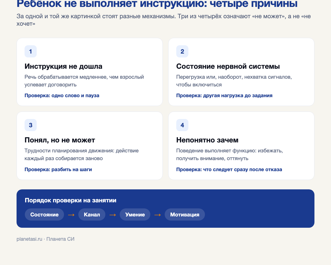Click the number 1 badge
Screen dimensions: 331x265
click(31, 51)
